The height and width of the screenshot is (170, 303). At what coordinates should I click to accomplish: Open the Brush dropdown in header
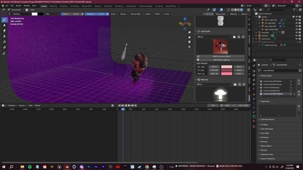click(x=114, y=14)
